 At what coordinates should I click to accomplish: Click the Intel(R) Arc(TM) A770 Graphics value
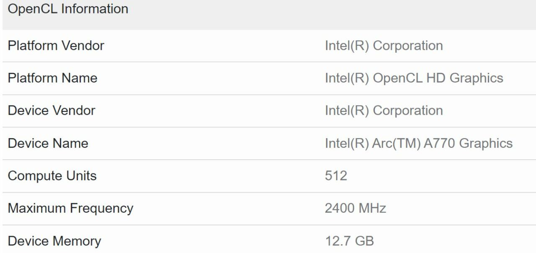click(x=418, y=143)
